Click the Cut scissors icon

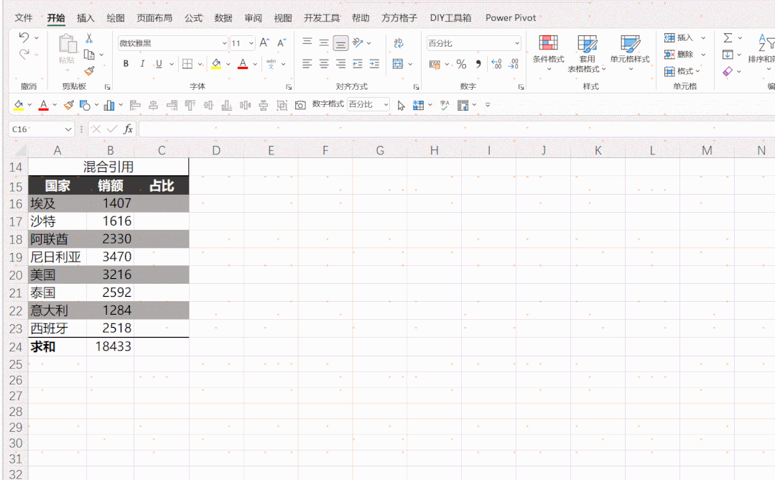coord(89,38)
